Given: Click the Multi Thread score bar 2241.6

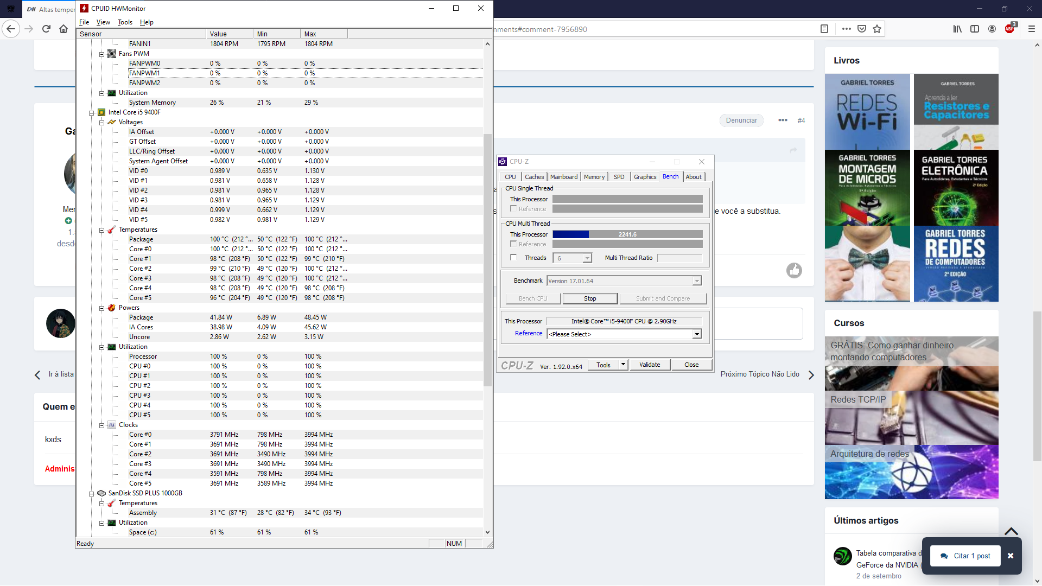Looking at the screenshot, I should tap(627, 234).
